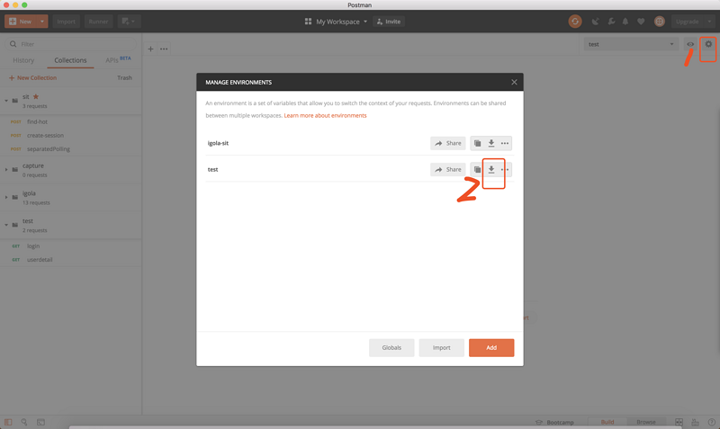720x429 pixels.
Task: Open the Postman console icon
Action: coord(40,422)
